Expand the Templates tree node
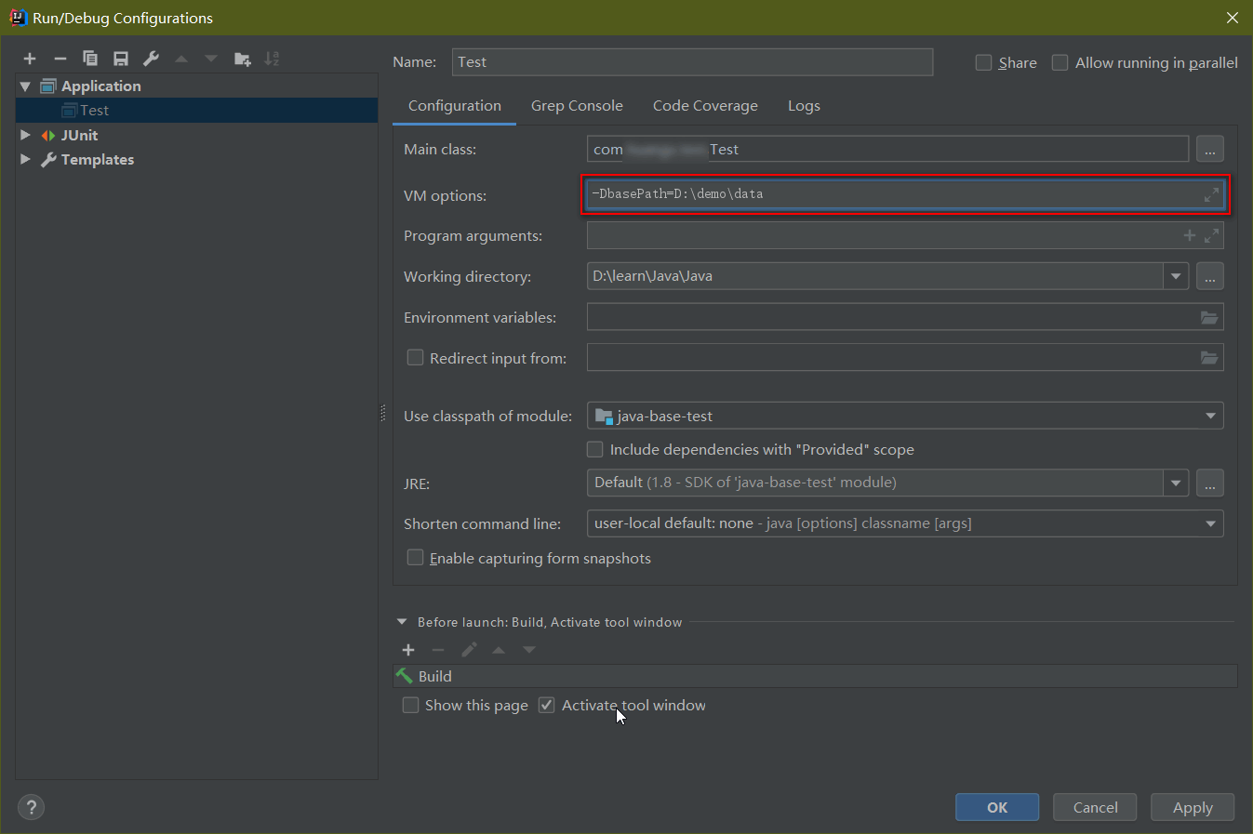Image resolution: width=1253 pixels, height=834 pixels. [25, 159]
